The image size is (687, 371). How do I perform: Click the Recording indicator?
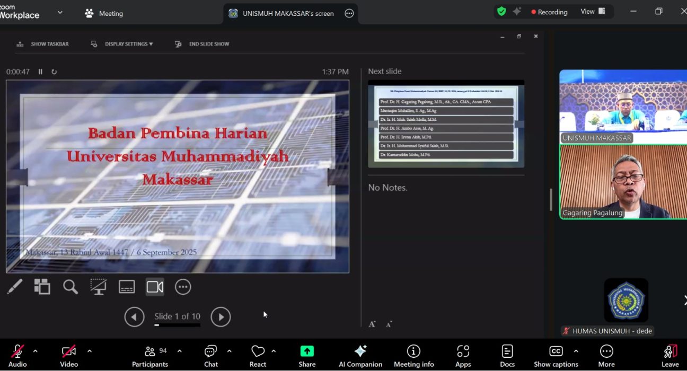click(549, 12)
